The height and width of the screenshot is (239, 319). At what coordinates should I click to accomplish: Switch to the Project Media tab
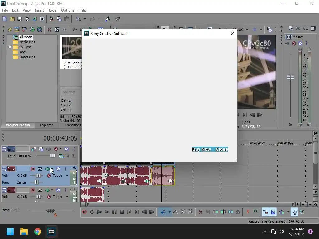pyautogui.click(x=18, y=125)
